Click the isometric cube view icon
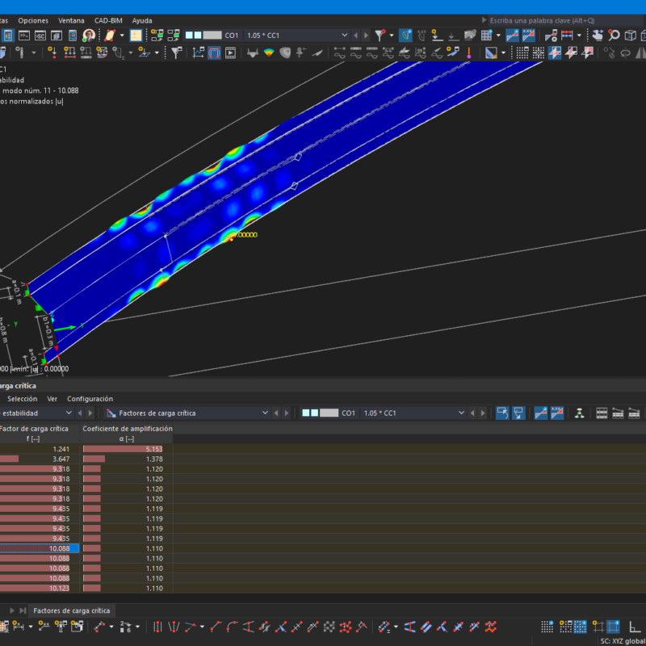Screen dimensions: 646x646 (631, 36)
